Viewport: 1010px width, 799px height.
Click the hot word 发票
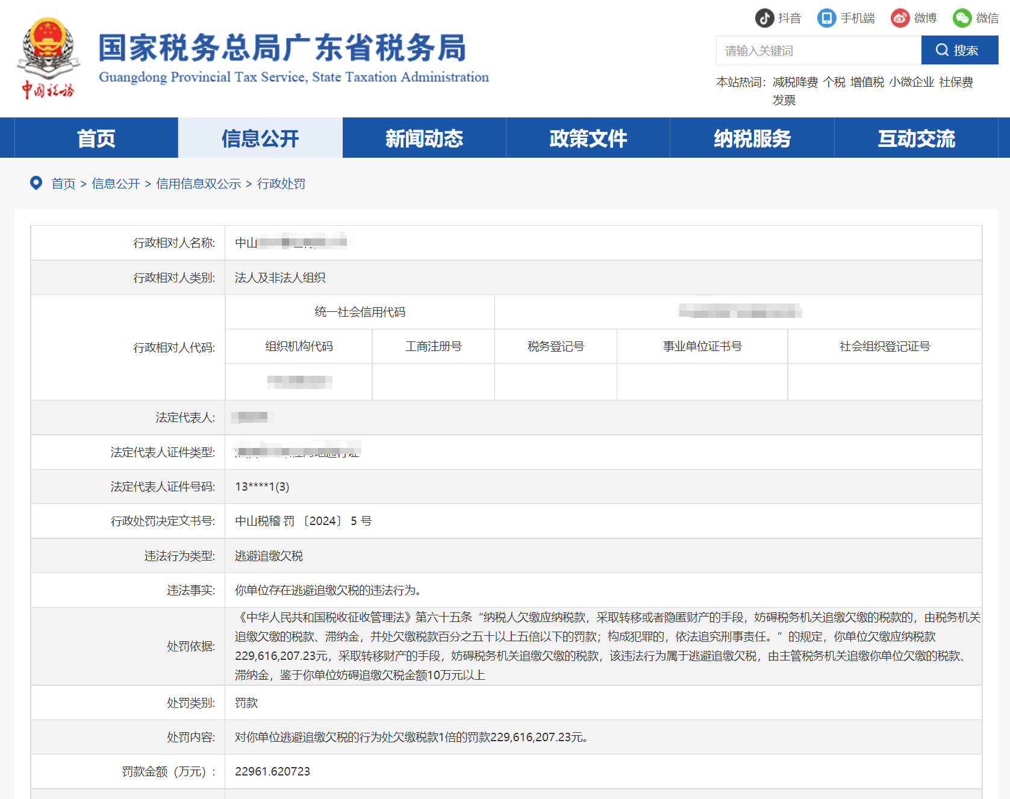[x=784, y=100]
